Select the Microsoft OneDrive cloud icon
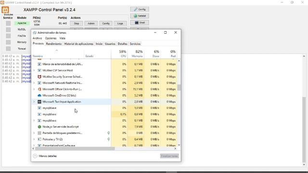This screenshot has height=173, width=308. pyautogui.click(x=39, y=95)
